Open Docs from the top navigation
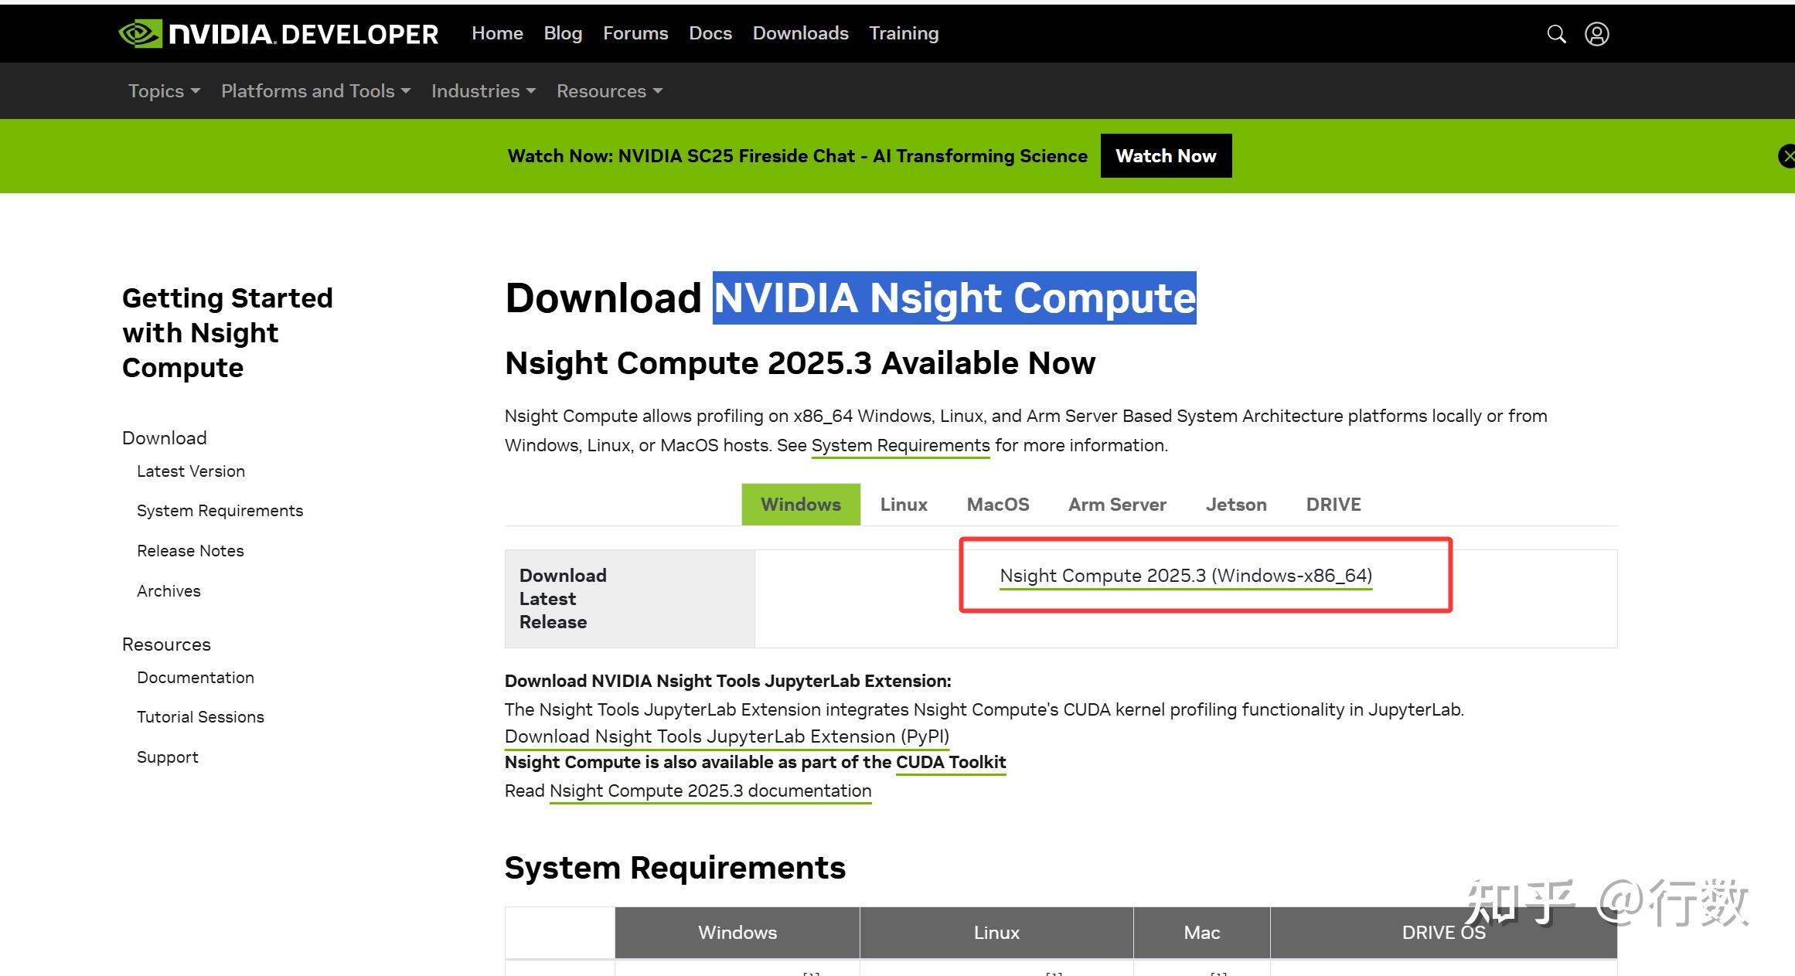1795x976 pixels. click(710, 33)
